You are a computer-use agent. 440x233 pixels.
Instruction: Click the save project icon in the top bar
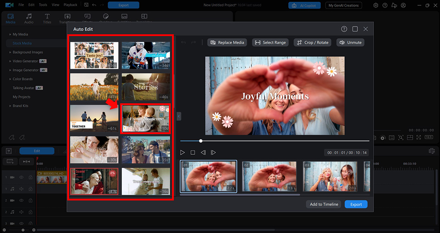(86, 5)
